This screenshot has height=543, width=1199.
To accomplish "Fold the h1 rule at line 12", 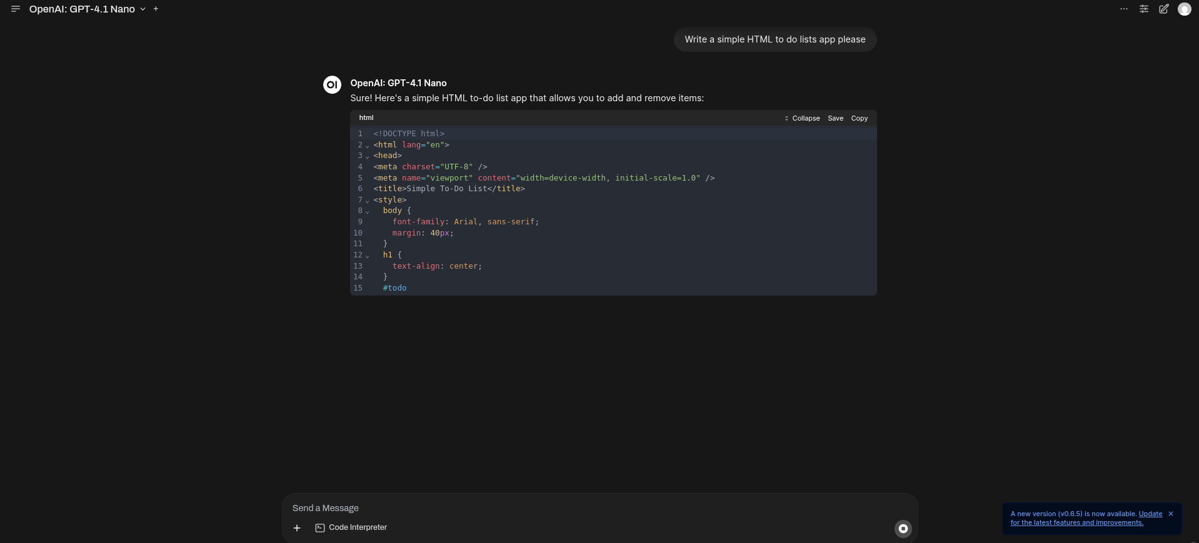I will (x=367, y=256).
